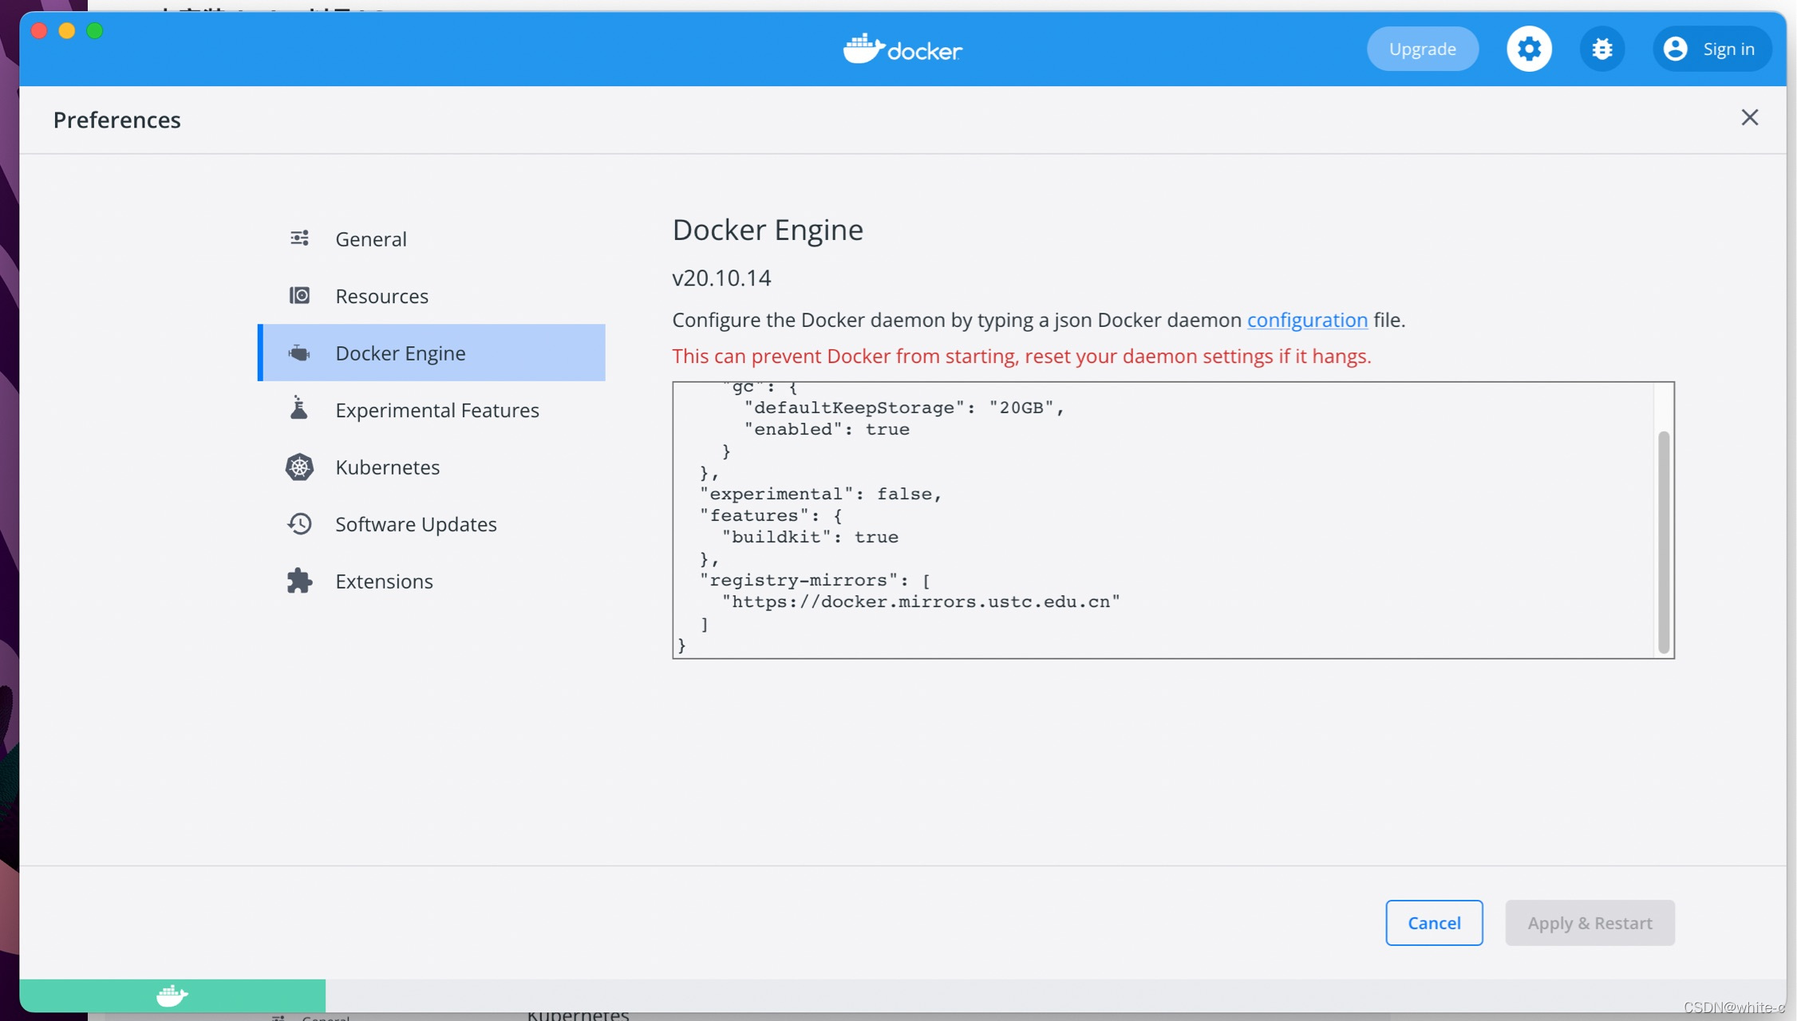Click Cancel to discard changes
This screenshot has height=1021, width=1797.
click(x=1433, y=923)
